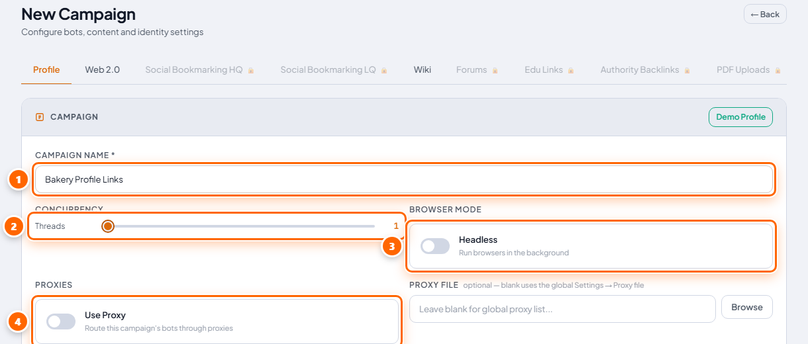
Task: Open the Authority Backlinks tab
Action: point(640,69)
